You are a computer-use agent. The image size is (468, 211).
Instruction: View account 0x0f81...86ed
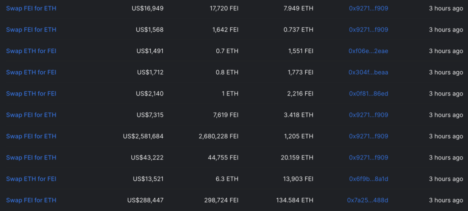[369, 93]
